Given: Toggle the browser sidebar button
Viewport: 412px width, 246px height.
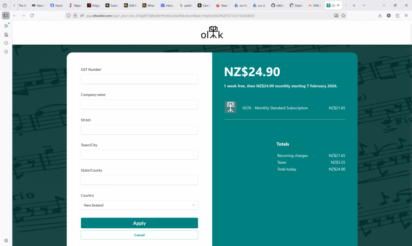Looking at the screenshot, I should point(6,16).
